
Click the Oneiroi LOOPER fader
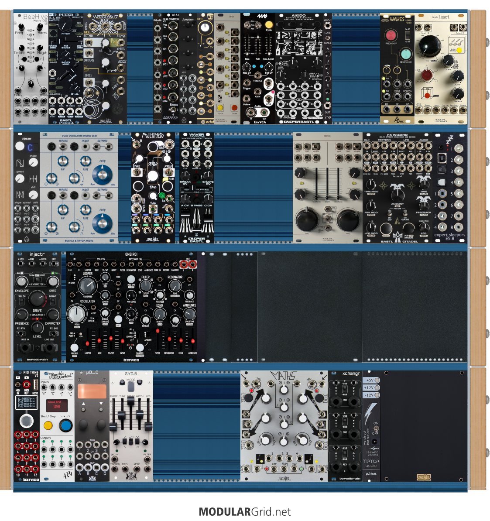88,343
